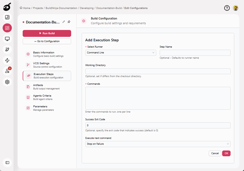Toggle the sidebar collapse panel icon
This screenshot has width=244, height=171.
(x=7, y=163)
